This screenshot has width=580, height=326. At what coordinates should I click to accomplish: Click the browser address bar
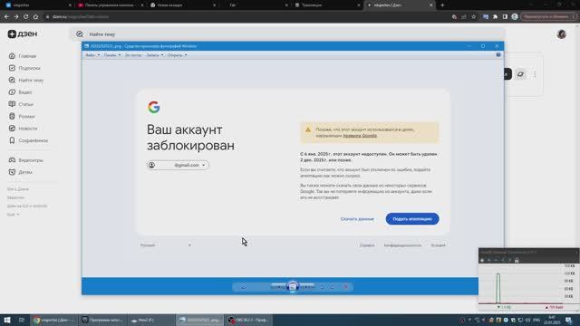(x=244, y=16)
